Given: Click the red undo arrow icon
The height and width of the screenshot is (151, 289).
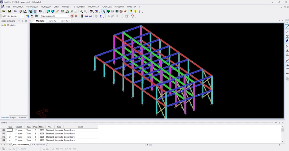Looking at the screenshot, I should coord(133,16).
